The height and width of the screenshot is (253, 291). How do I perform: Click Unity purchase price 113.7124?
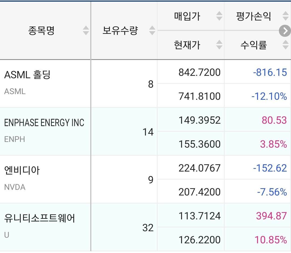coord(199,216)
